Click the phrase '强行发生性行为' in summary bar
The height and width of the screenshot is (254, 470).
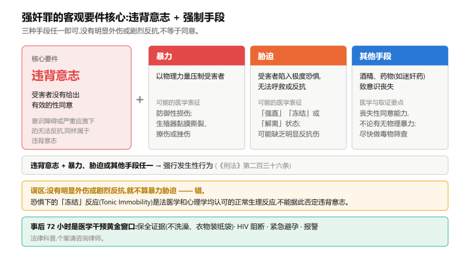187,165
